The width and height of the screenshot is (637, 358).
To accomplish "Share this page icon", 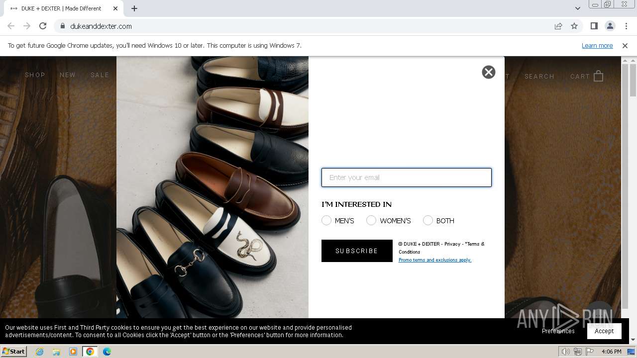I will (558, 26).
